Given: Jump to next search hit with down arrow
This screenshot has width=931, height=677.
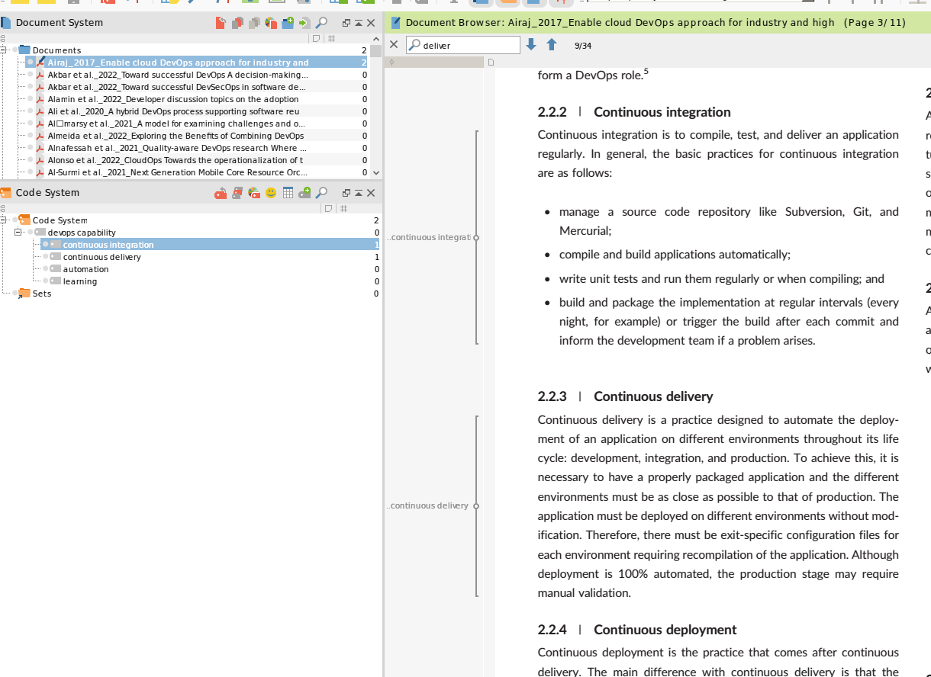Looking at the screenshot, I should 531,45.
